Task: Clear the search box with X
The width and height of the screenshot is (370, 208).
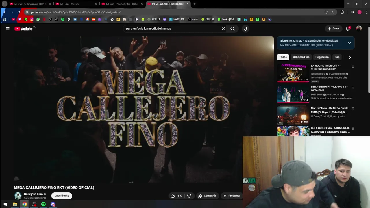Action: tap(223, 29)
